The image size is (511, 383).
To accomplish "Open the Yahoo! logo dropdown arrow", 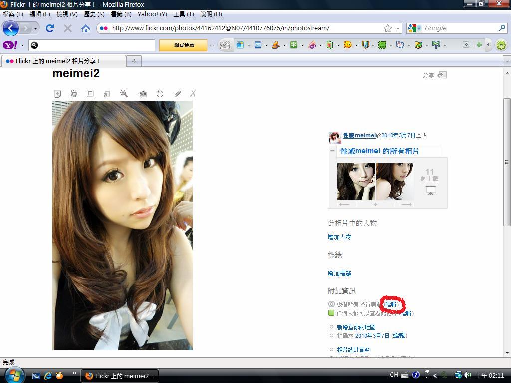I will (x=22, y=45).
